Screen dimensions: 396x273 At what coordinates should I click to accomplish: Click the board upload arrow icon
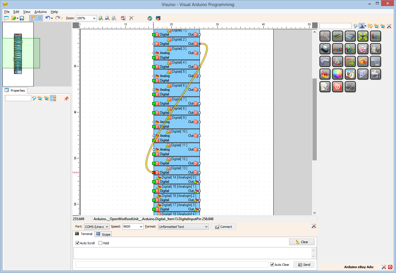[158, 18]
